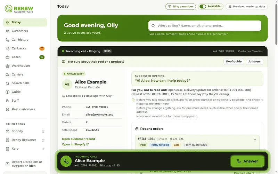This screenshot has height=174, width=278.
Task: Click the Late status tag
Action: (177, 145)
